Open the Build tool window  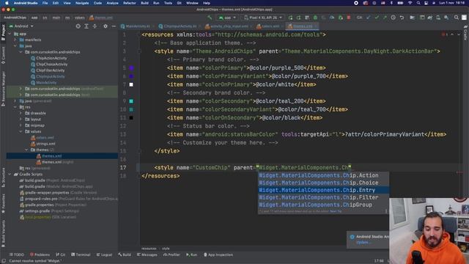(x=125, y=254)
